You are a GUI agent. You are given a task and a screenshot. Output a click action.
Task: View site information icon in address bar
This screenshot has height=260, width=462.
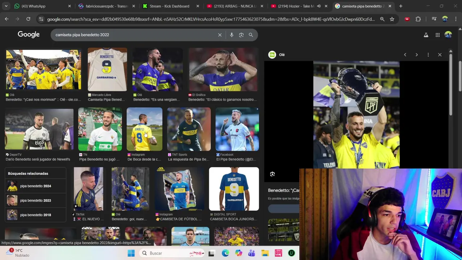[41, 19]
